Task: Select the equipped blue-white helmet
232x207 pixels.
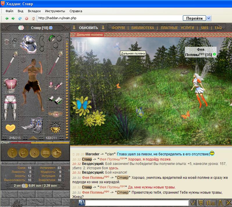Action: coord(28,44)
